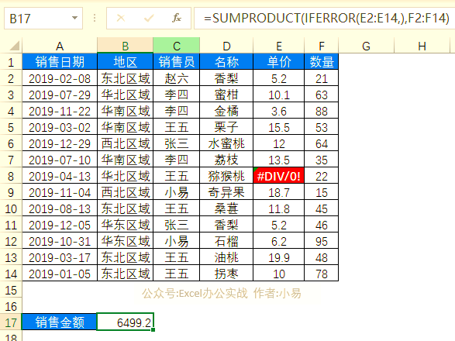Screen dimensions: 455x341
Task: Click the 销售金额 label cell
Action: (x=60, y=322)
